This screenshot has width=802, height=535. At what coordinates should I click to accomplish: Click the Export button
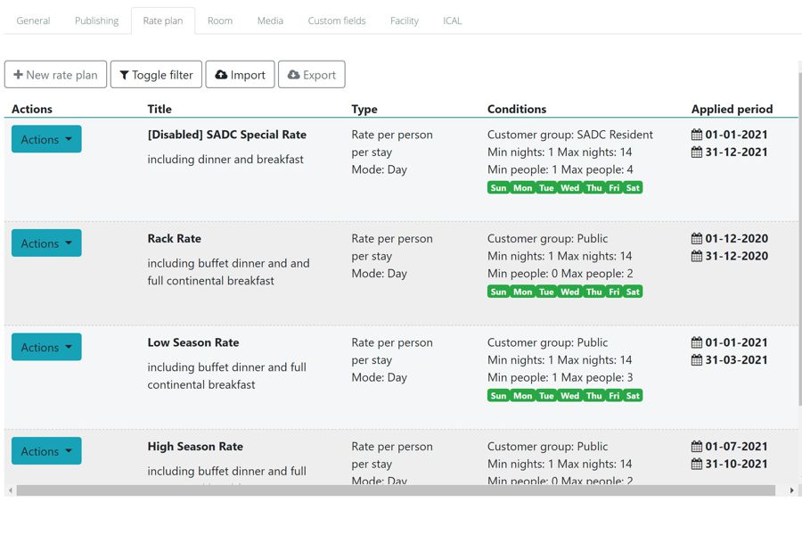click(312, 75)
